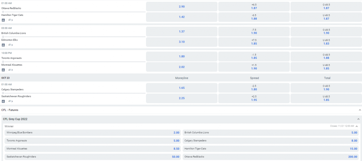Pick Under 49.5 for Ottawa vs Hamilton
This screenshot has height=161, width=362.
click(326, 17)
